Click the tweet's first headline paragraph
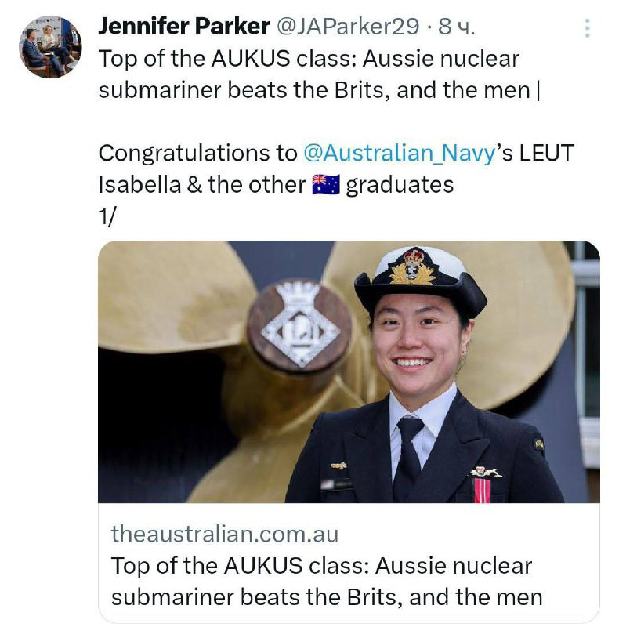The image size is (619, 627). [x=319, y=74]
